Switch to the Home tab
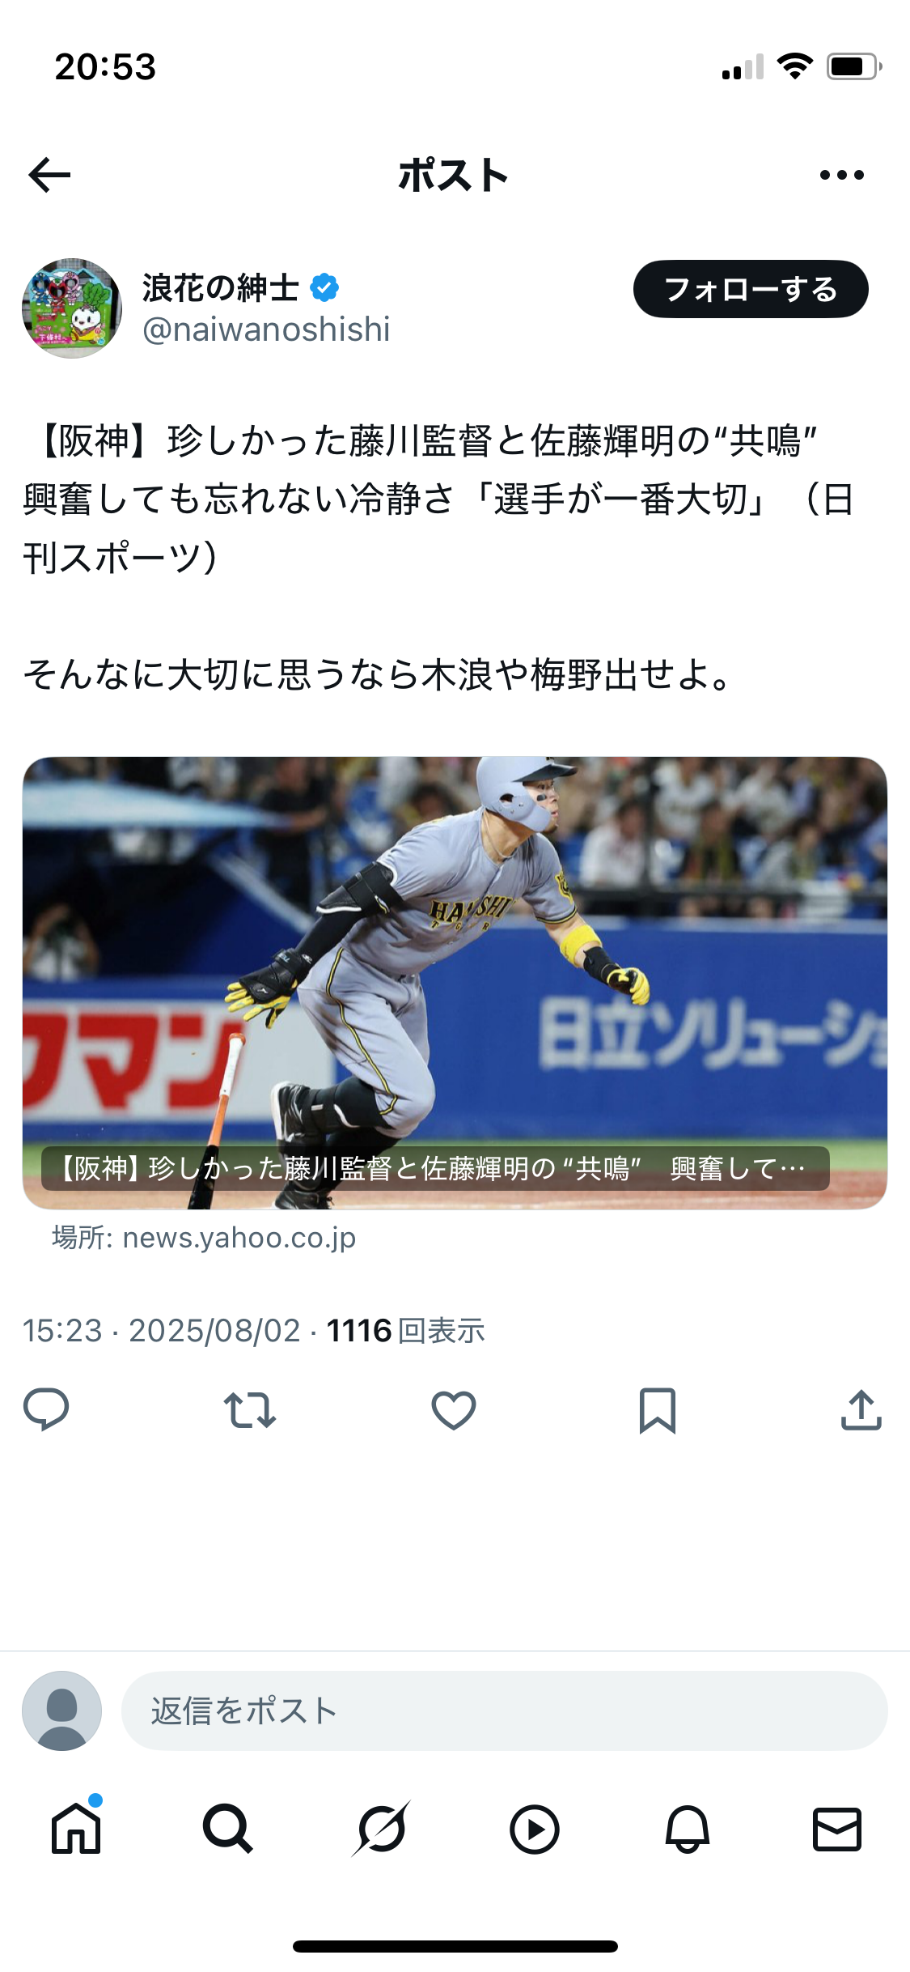The width and height of the screenshot is (910, 1972). (76, 1829)
